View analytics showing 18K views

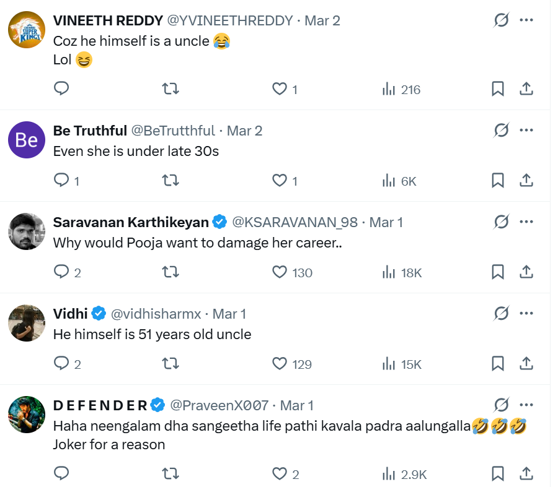[x=402, y=272]
